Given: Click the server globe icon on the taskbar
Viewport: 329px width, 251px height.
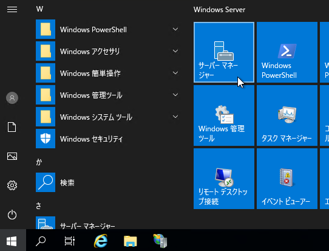Looking at the screenshot, I should tap(160, 241).
